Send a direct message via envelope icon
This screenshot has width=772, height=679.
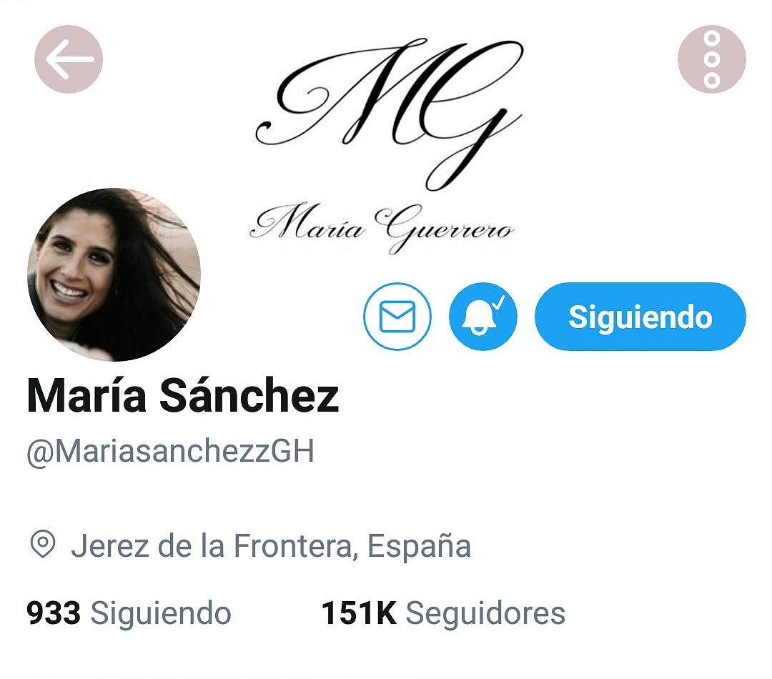pyautogui.click(x=397, y=317)
